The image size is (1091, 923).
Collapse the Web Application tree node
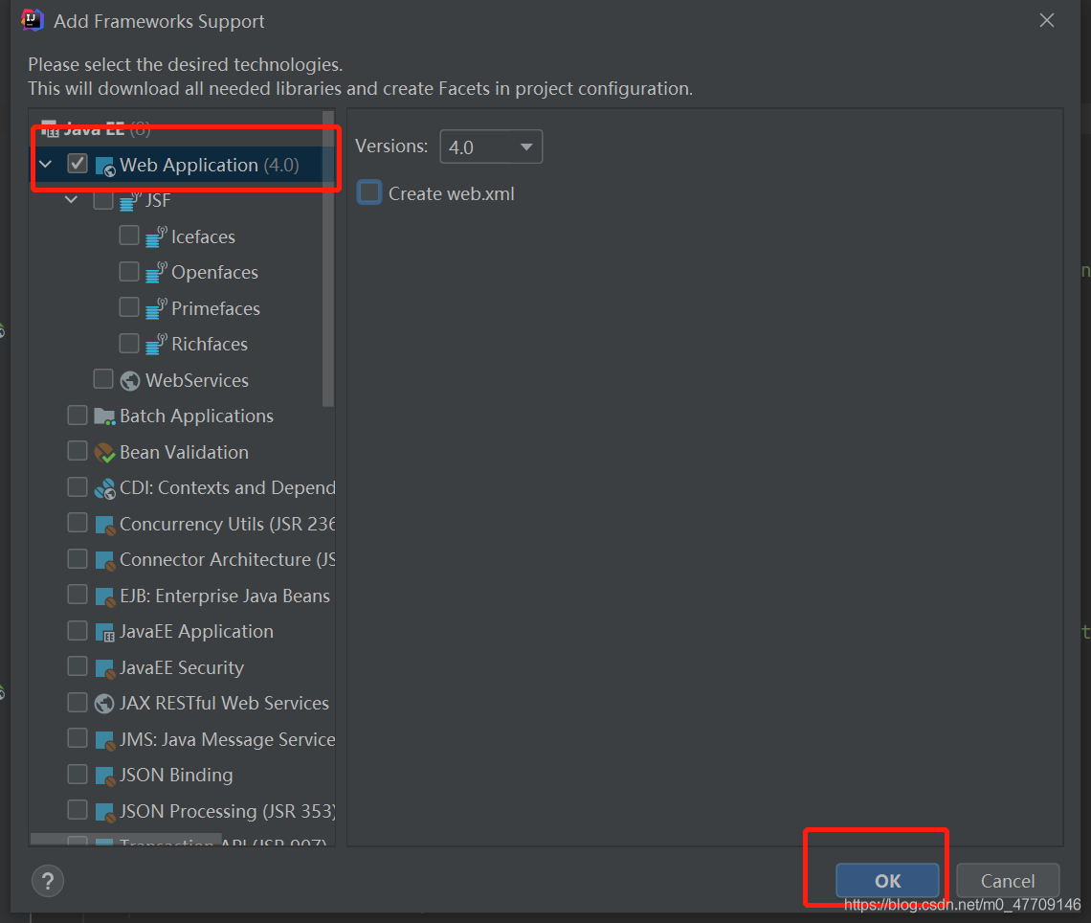click(x=46, y=165)
